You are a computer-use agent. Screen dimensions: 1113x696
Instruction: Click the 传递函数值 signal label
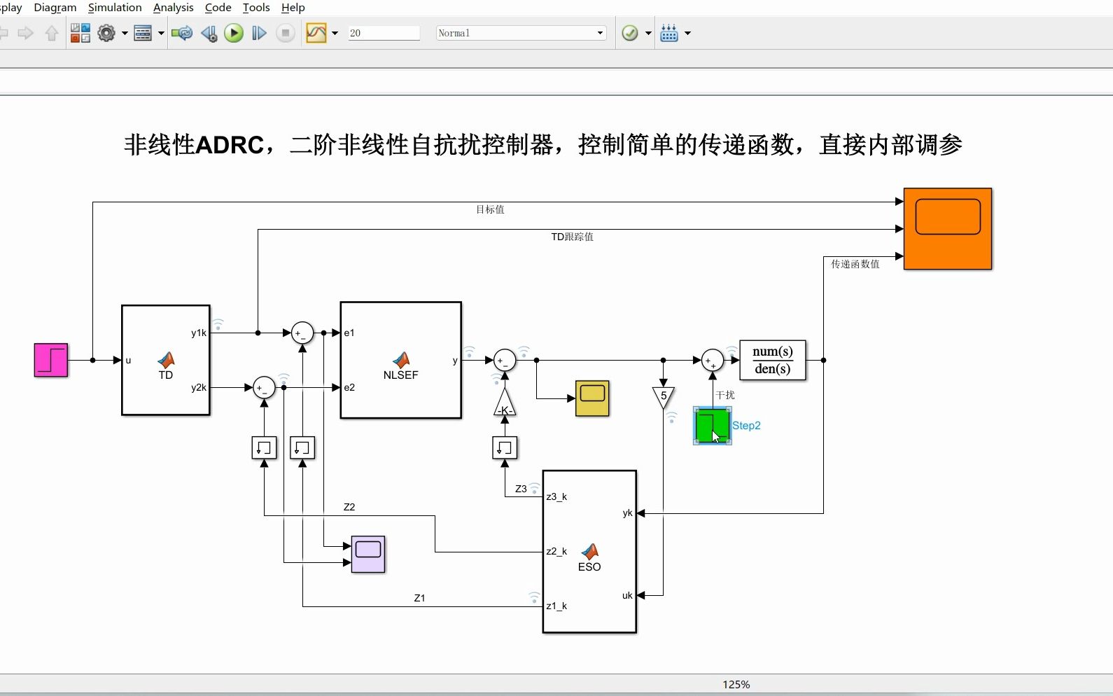(x=855, y=264)
